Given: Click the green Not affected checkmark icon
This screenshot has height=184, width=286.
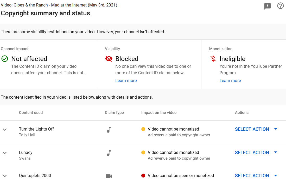Looking at the screenshot, I should 5,59.
